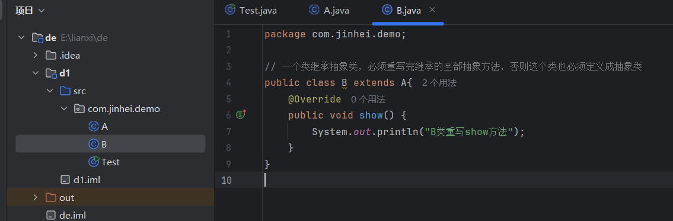Collapse the src folder

(x=49, y=91)
